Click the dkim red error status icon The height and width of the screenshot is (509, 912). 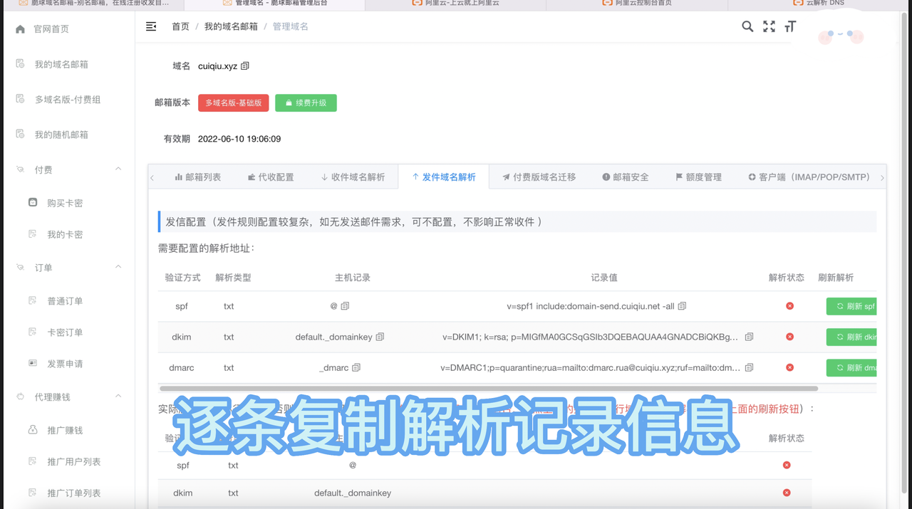pyautogui.click(x=789, y=337)
